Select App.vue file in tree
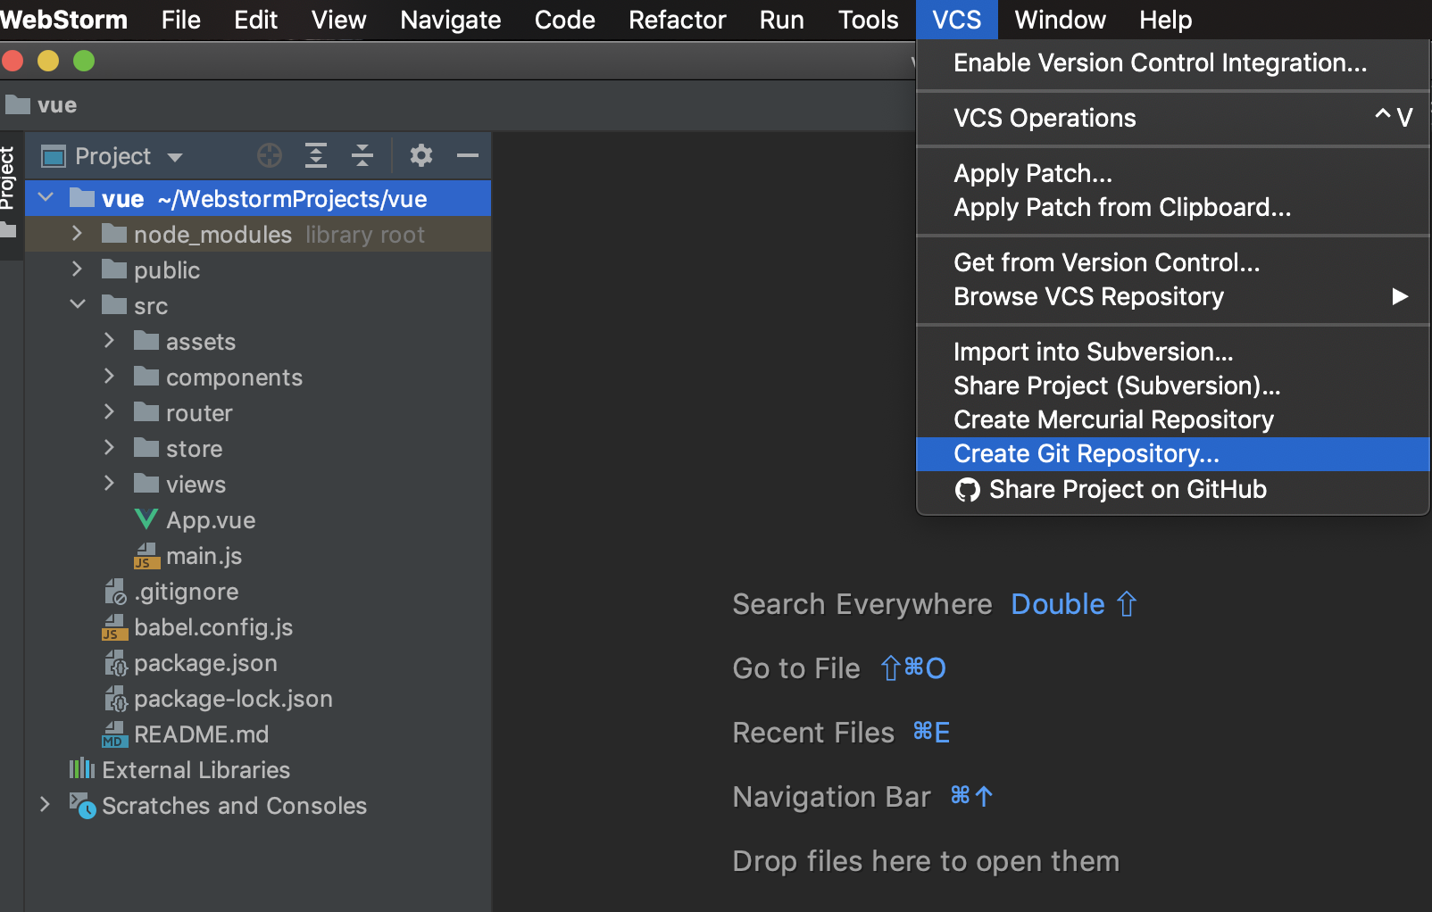 211,520
